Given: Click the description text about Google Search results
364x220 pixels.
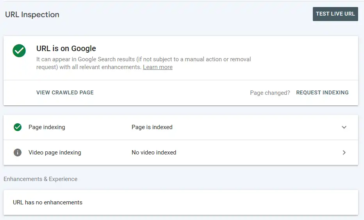Looking at the screenshot, I should (143, 63).
